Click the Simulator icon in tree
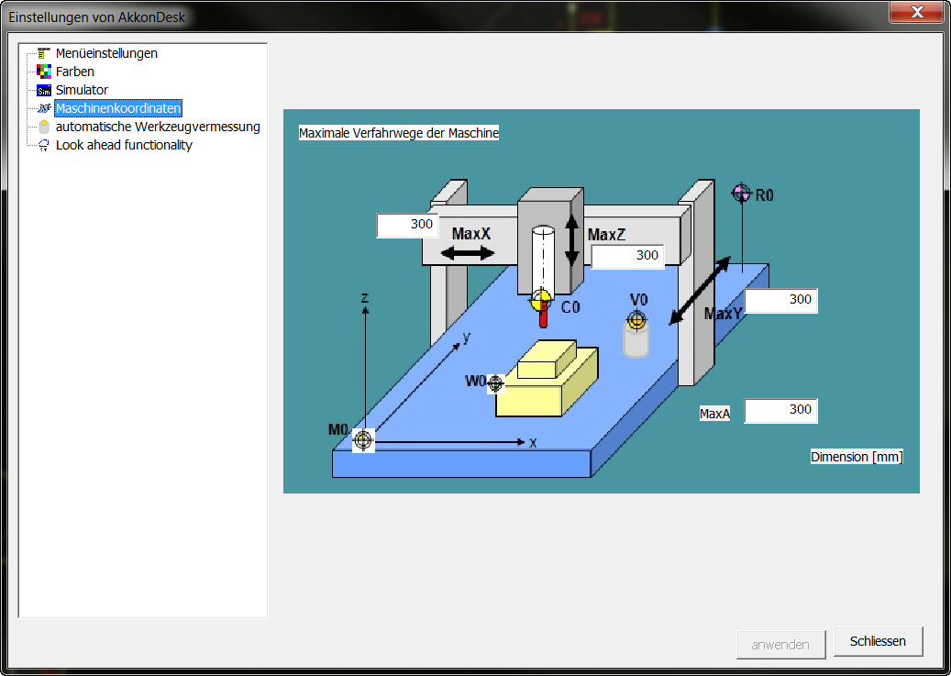The width and height of the screenshot is (951, 676). click(x=43, y=90)
